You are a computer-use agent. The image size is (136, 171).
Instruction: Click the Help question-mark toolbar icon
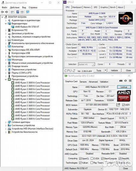coord(18,12)
